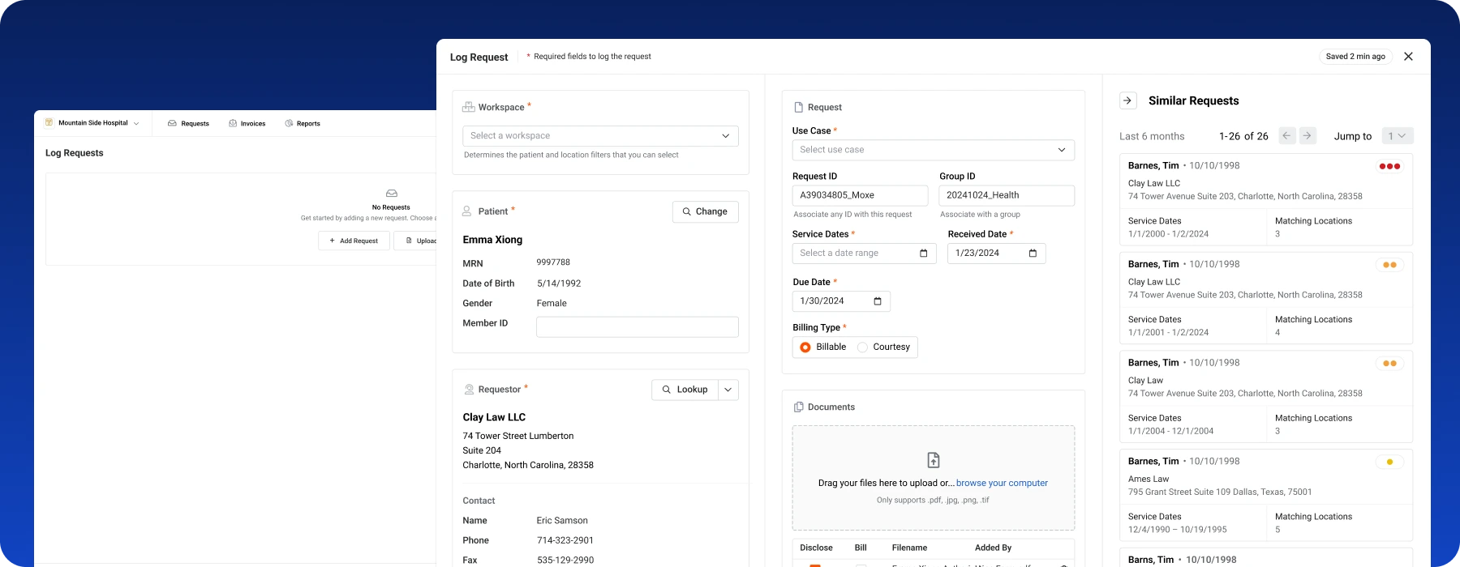The height and width of the screenshot is (567, 1460).
Task: Open the Select a workspace dropdown
Action: [600, 136]
